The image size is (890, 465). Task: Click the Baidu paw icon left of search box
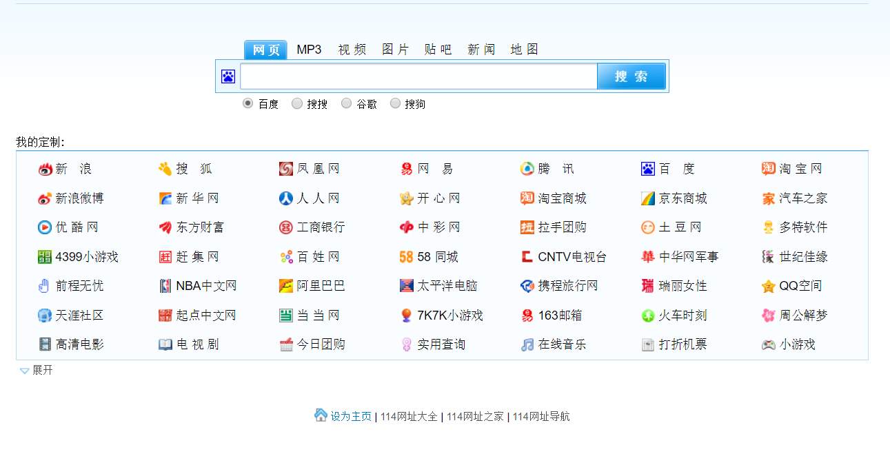tap(228, 76)
